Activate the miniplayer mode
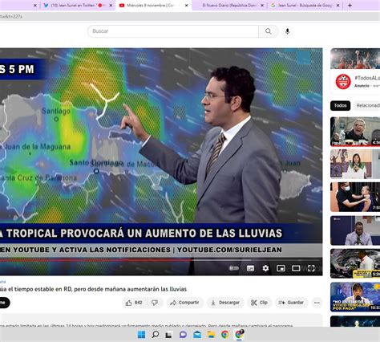 click(x=281, y=268)
